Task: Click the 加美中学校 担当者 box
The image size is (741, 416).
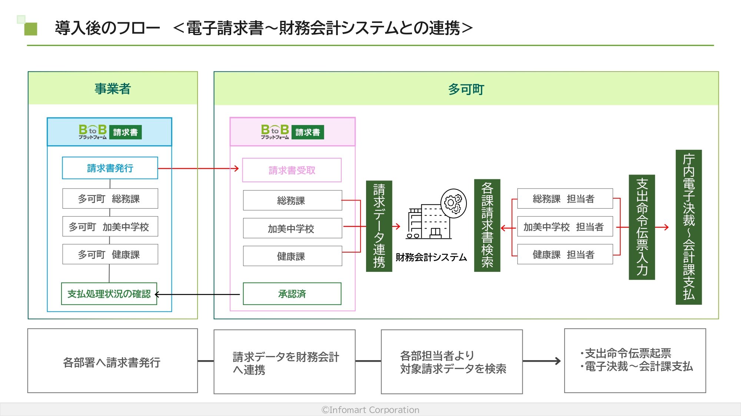Action: pos(565,226)
